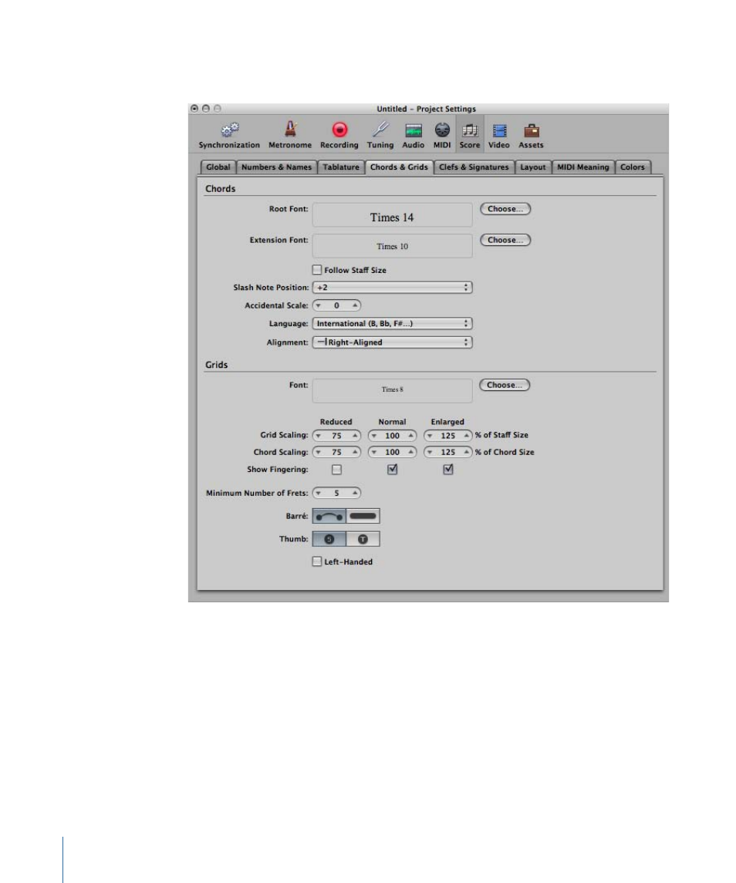The width and height of the screenshot is (736, 883).
Task: Increase Reduced Grid Scaling value
Action: pos(354,436)
